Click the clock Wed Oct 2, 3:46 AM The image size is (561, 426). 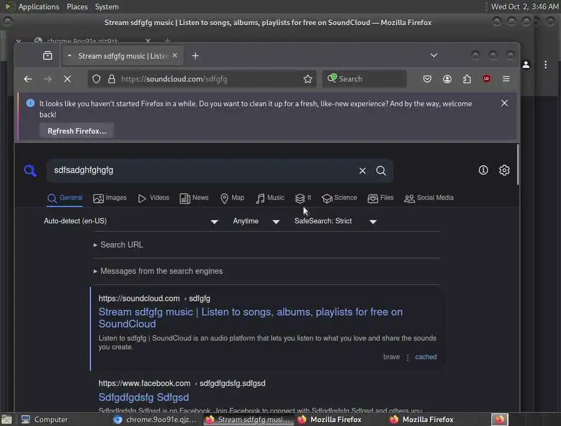(524, 7)
